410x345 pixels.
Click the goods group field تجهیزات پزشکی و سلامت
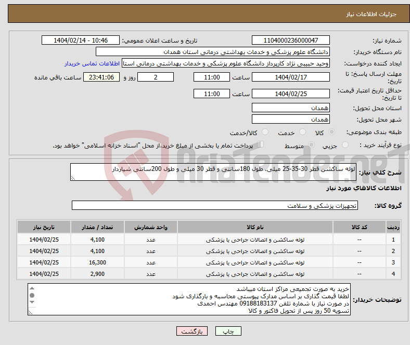(x=215, y=205)
